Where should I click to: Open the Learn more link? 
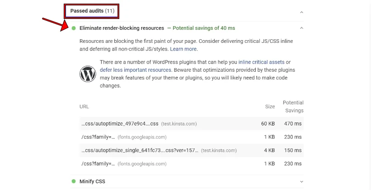click(183, 49)
